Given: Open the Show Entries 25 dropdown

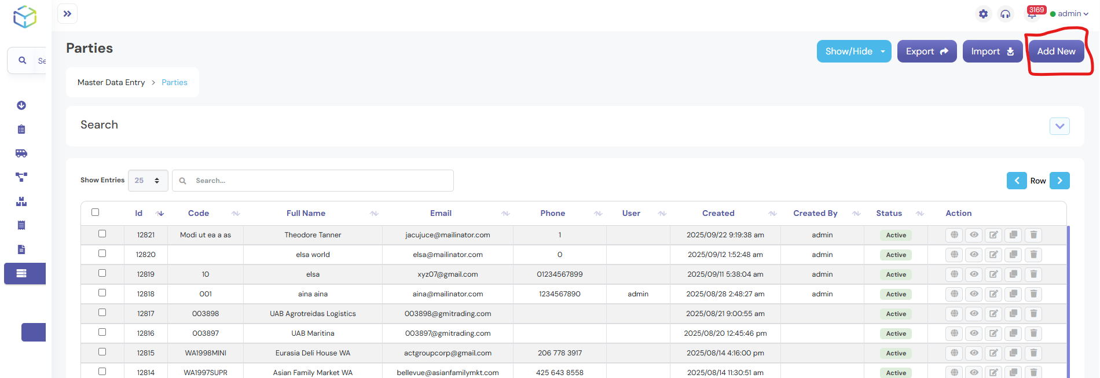Looking at the screenshot, I should pos(148,181).
